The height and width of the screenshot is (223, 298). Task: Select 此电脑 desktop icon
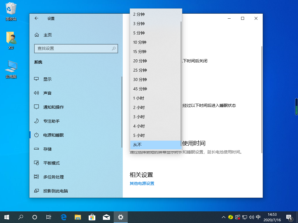(11, 70)
